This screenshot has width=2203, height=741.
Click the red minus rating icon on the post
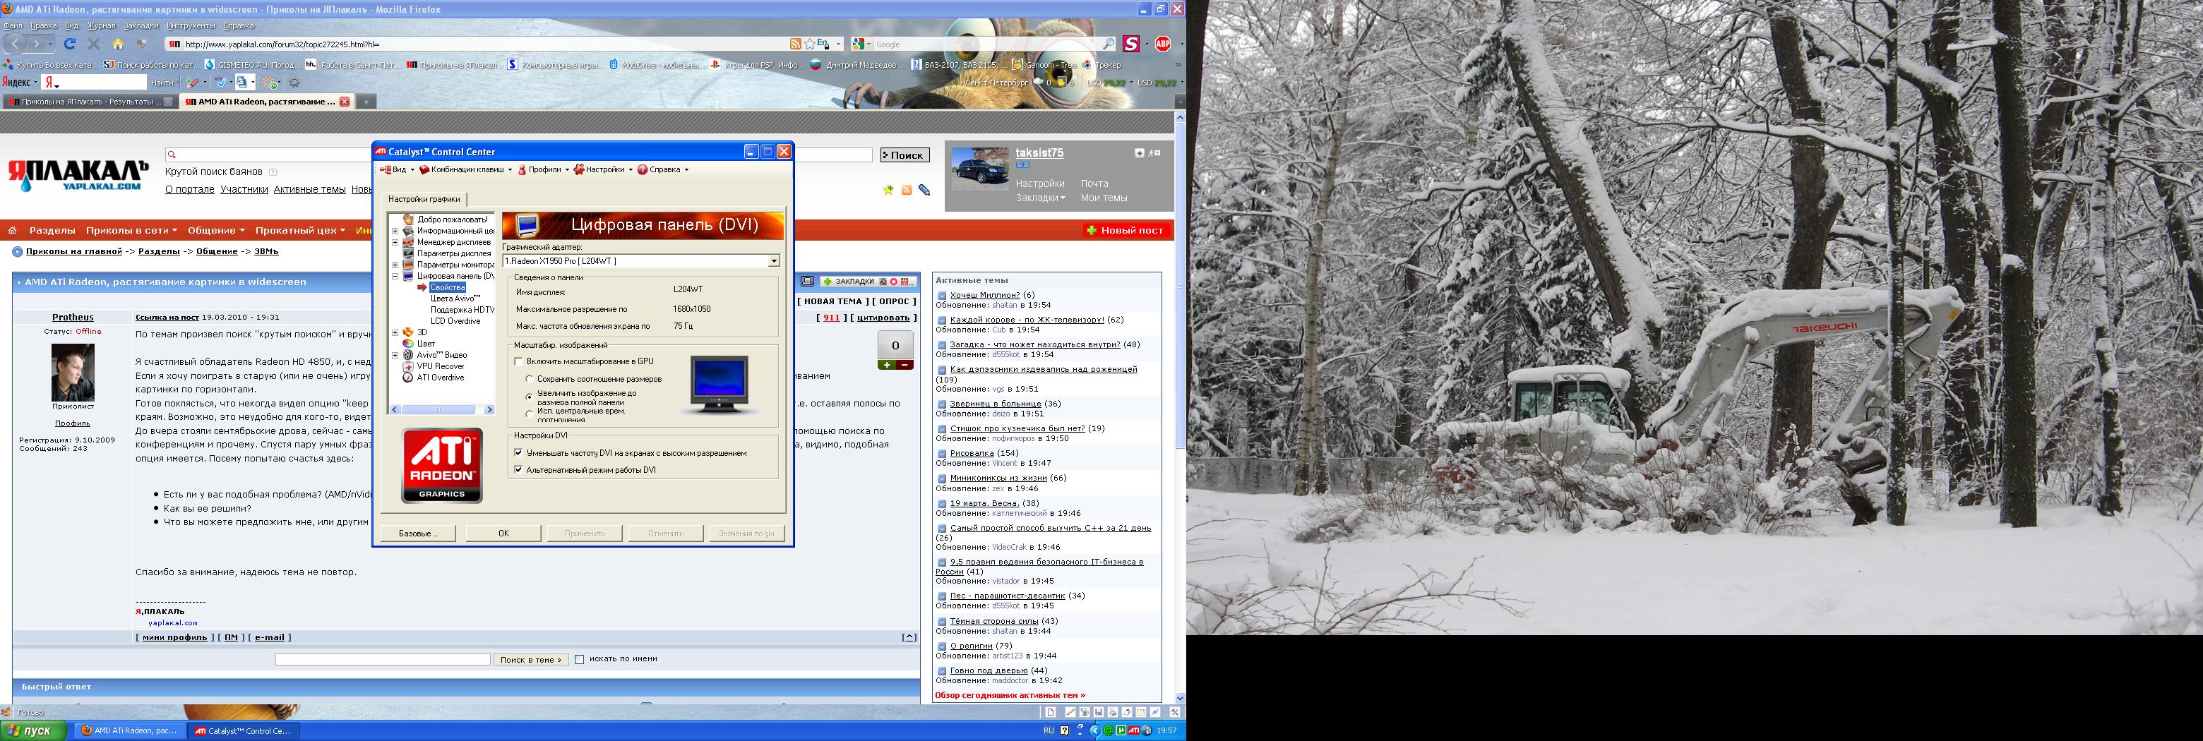coord(905,365)
